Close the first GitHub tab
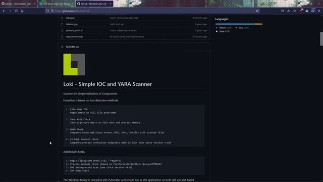The width and height of the screenshot is (323, 182). (35, 4)
